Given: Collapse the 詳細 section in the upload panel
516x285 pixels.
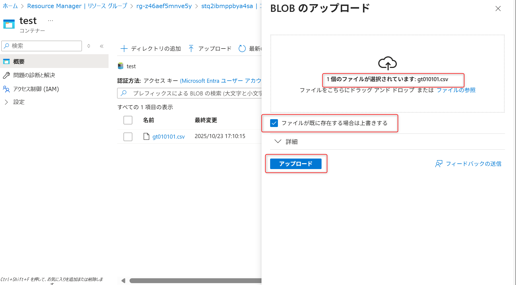Looking at the screenshot, I should [x=278, y=141].
